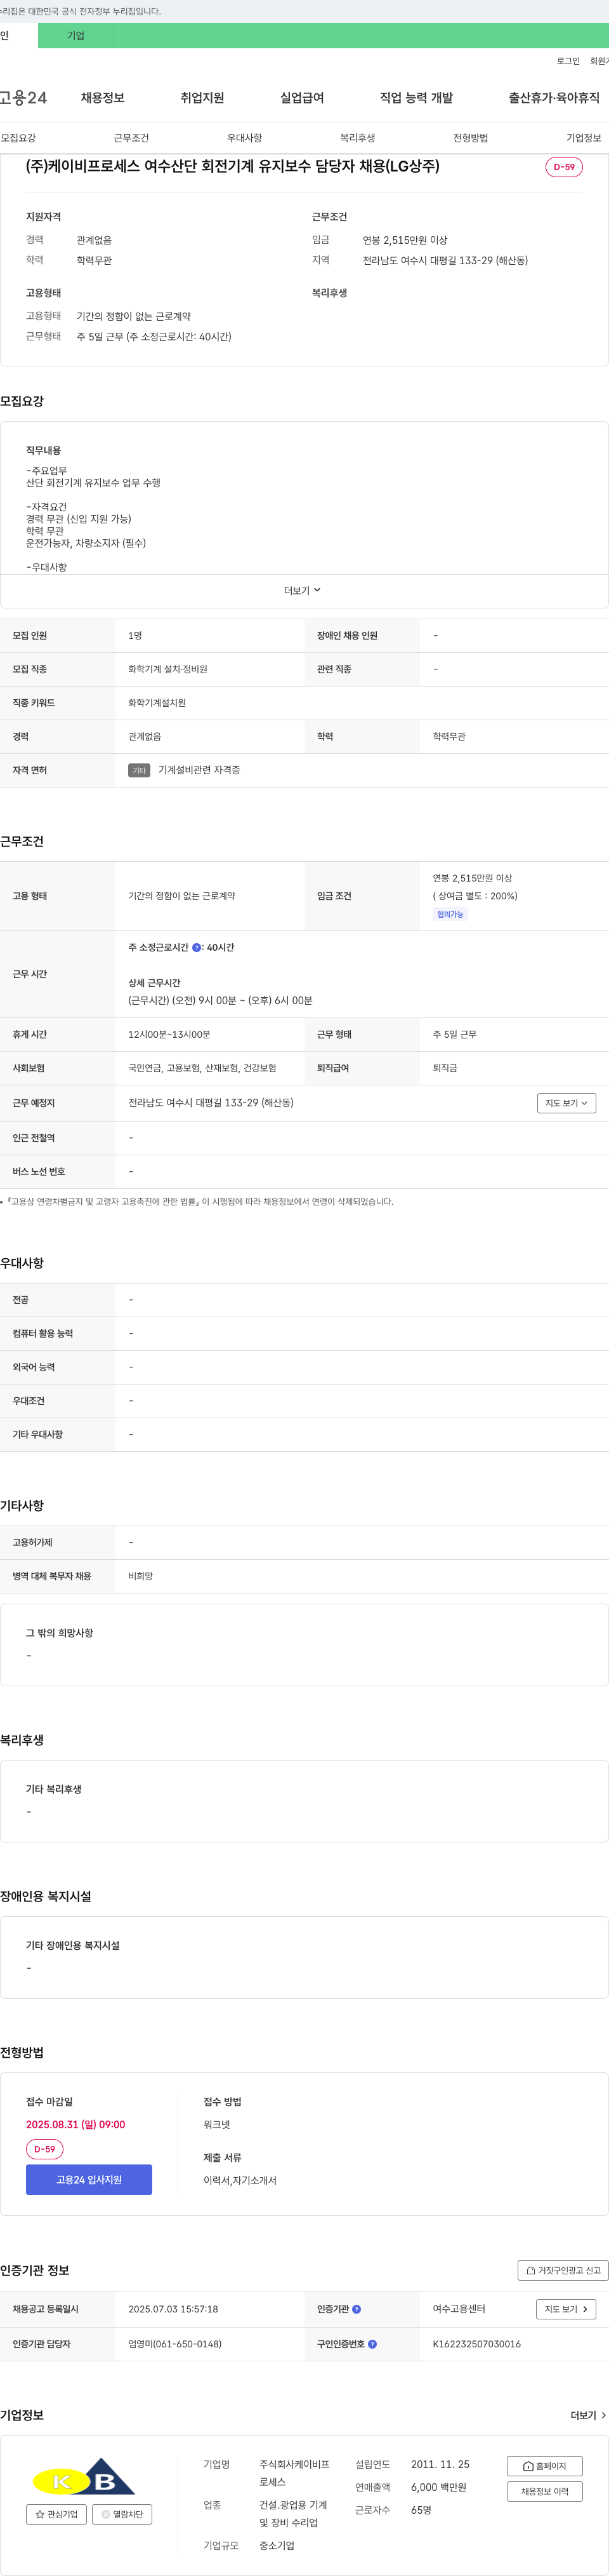Click the 협의가능 tag under 임금 조건

click(450, 914)
